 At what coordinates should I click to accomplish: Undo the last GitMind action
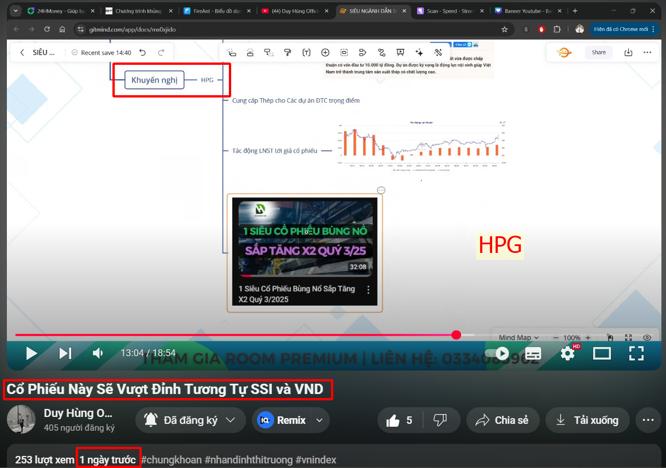click(x=143, y=53)
